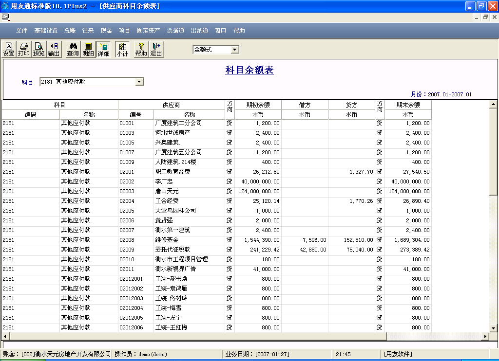The height and width of the screenshot is (361, 499).
Task: Click the 业务日期 status bar entry
Action: click(x=277, y=354)
